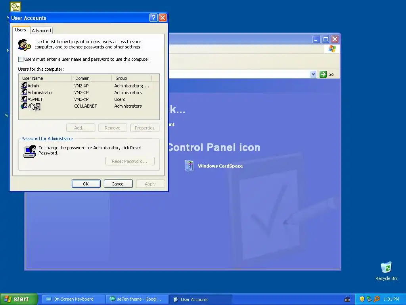
Task: Open the Advanced tab in User Accounts
Action: 41,30
